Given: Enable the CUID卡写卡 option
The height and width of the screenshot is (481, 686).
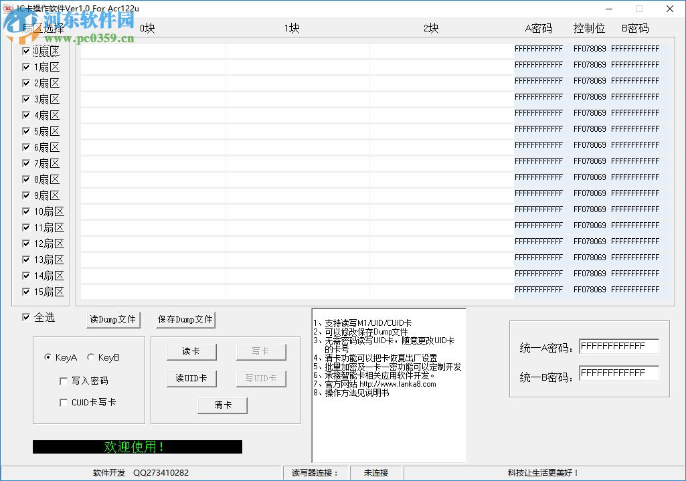Looking at the screenshot, I should (64, 402).
